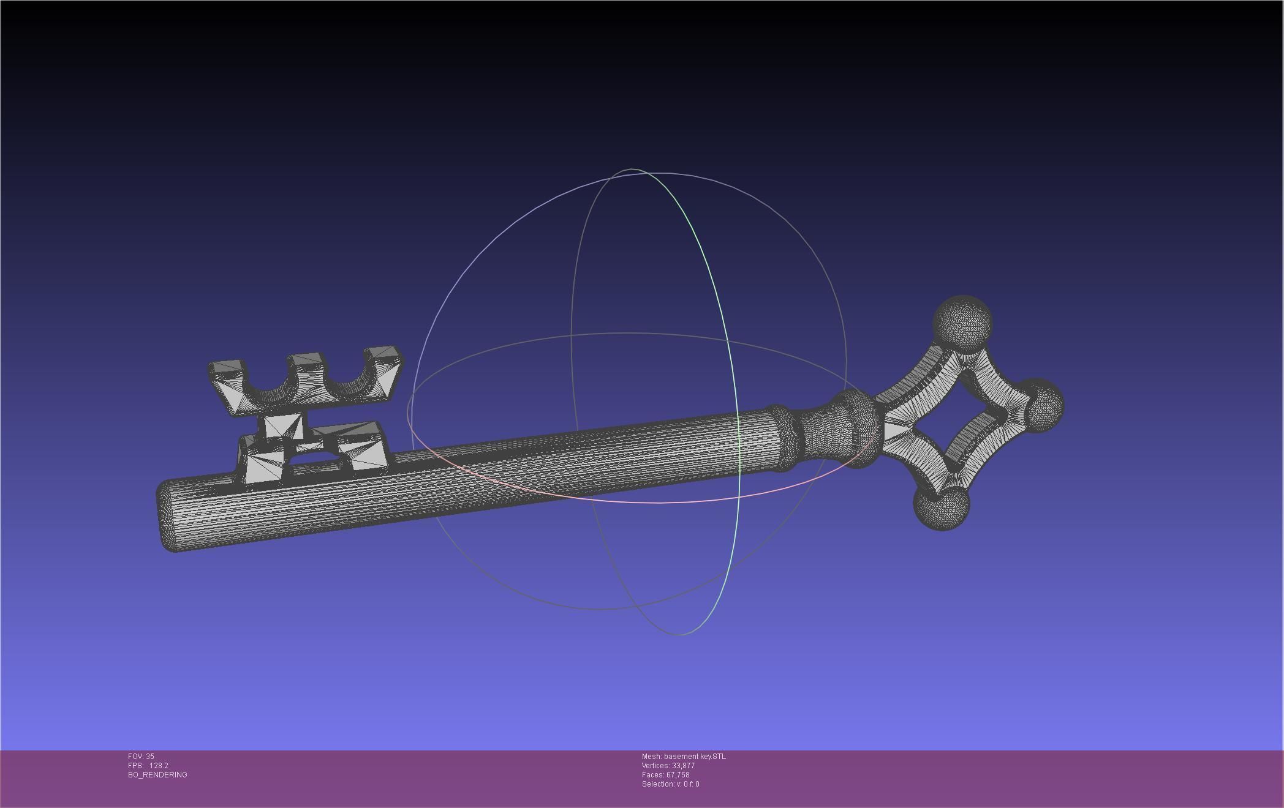Click the rounded tip of the key shaft
The width and height of the screenshot is (1284, 808).
pos(167,515)
